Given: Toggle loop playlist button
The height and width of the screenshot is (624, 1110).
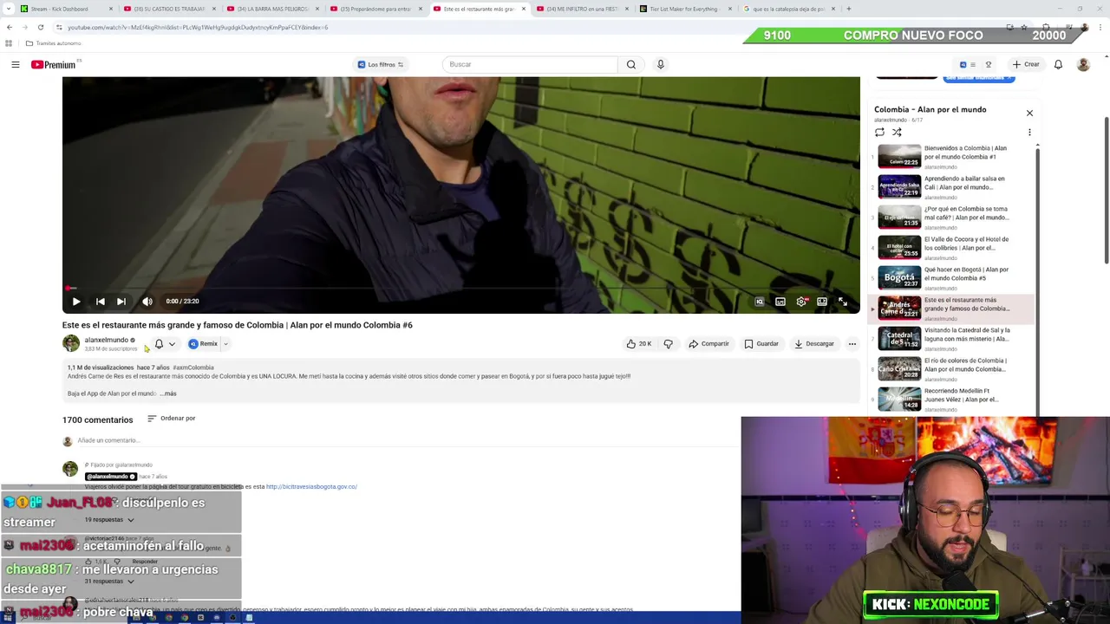Looking at the screenshot, I should pyautogui.click(x=879, y=133).
